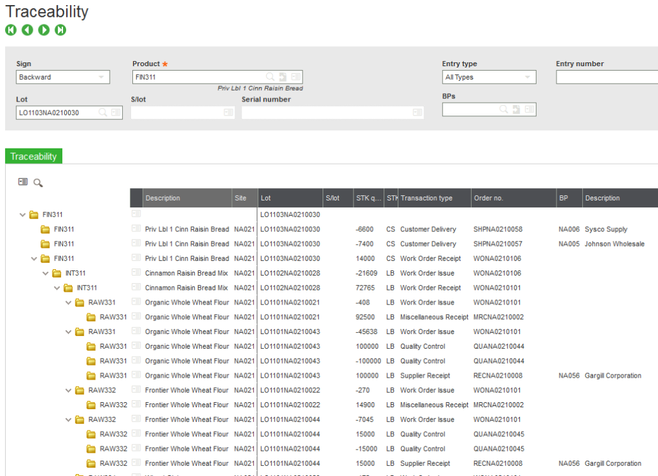Open the BPs field selection list icon
Image resolution: width=658 pixels, height=476 pixels.
(x=529, y=109)
